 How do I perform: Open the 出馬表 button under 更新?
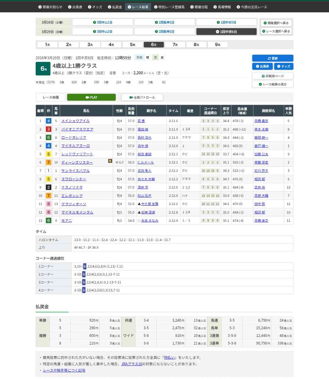[262, 66]
